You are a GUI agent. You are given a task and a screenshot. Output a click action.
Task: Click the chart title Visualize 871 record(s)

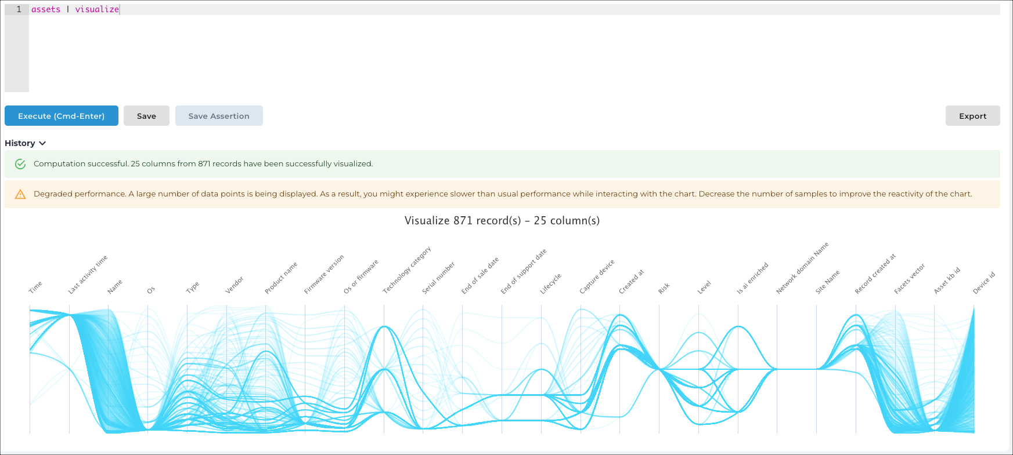(502, 221)
